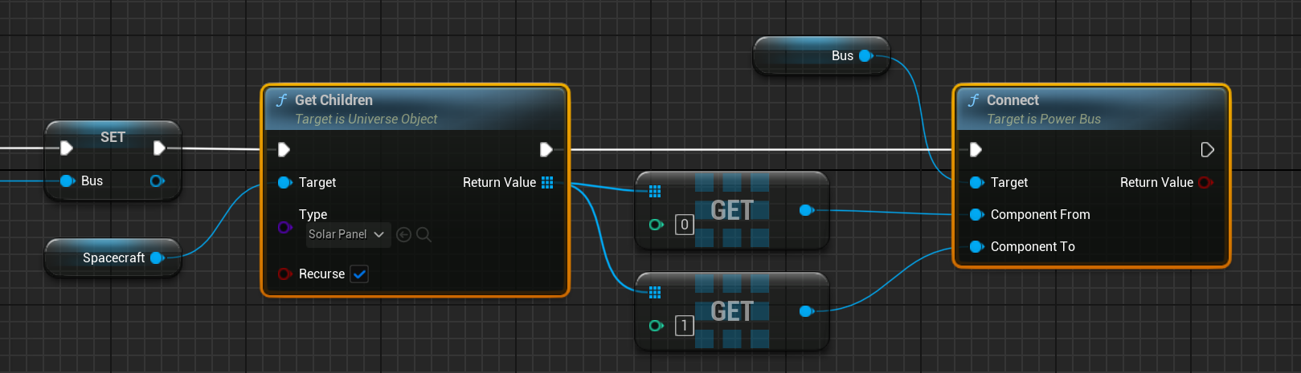Toggle the Recurse checkbox

359,274
